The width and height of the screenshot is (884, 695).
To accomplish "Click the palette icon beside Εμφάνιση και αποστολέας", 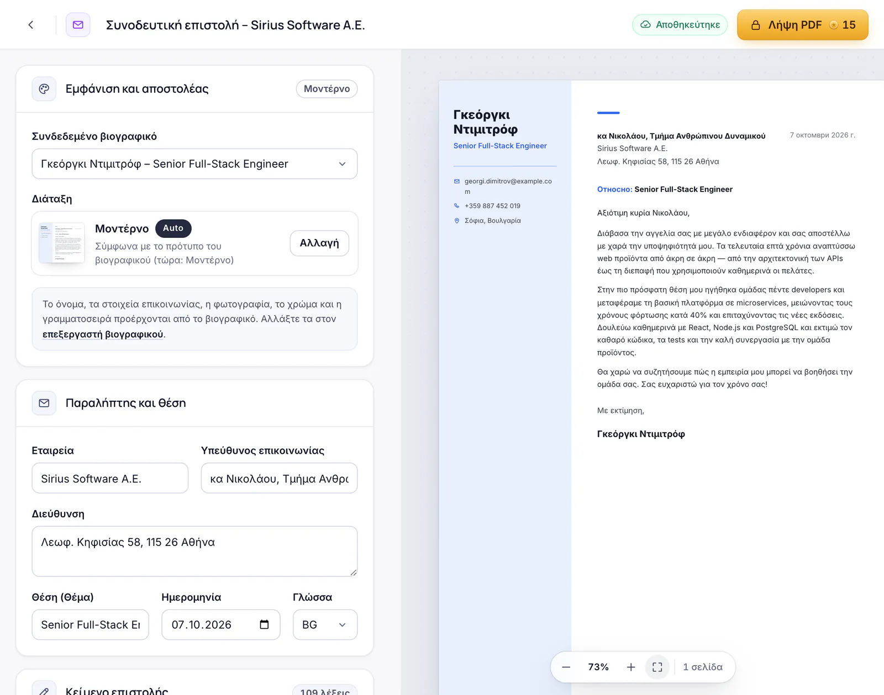I will 44,89.
